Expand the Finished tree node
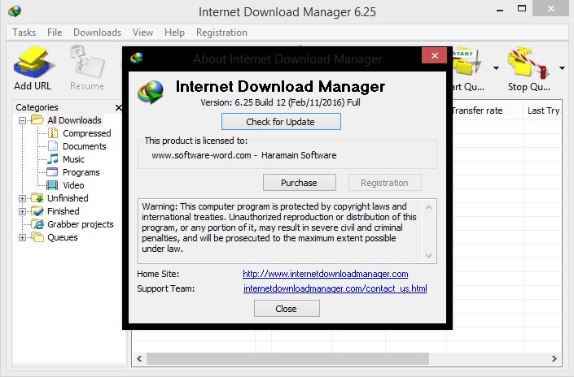Image resolution: width=574 pixels, height=377 pixels. pyautogui.click(x=22, y=211)
